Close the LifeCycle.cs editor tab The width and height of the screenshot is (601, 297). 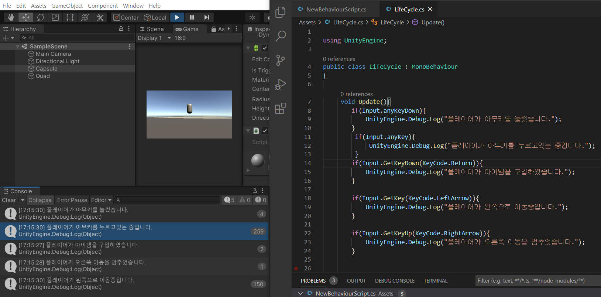pos(430,9)
